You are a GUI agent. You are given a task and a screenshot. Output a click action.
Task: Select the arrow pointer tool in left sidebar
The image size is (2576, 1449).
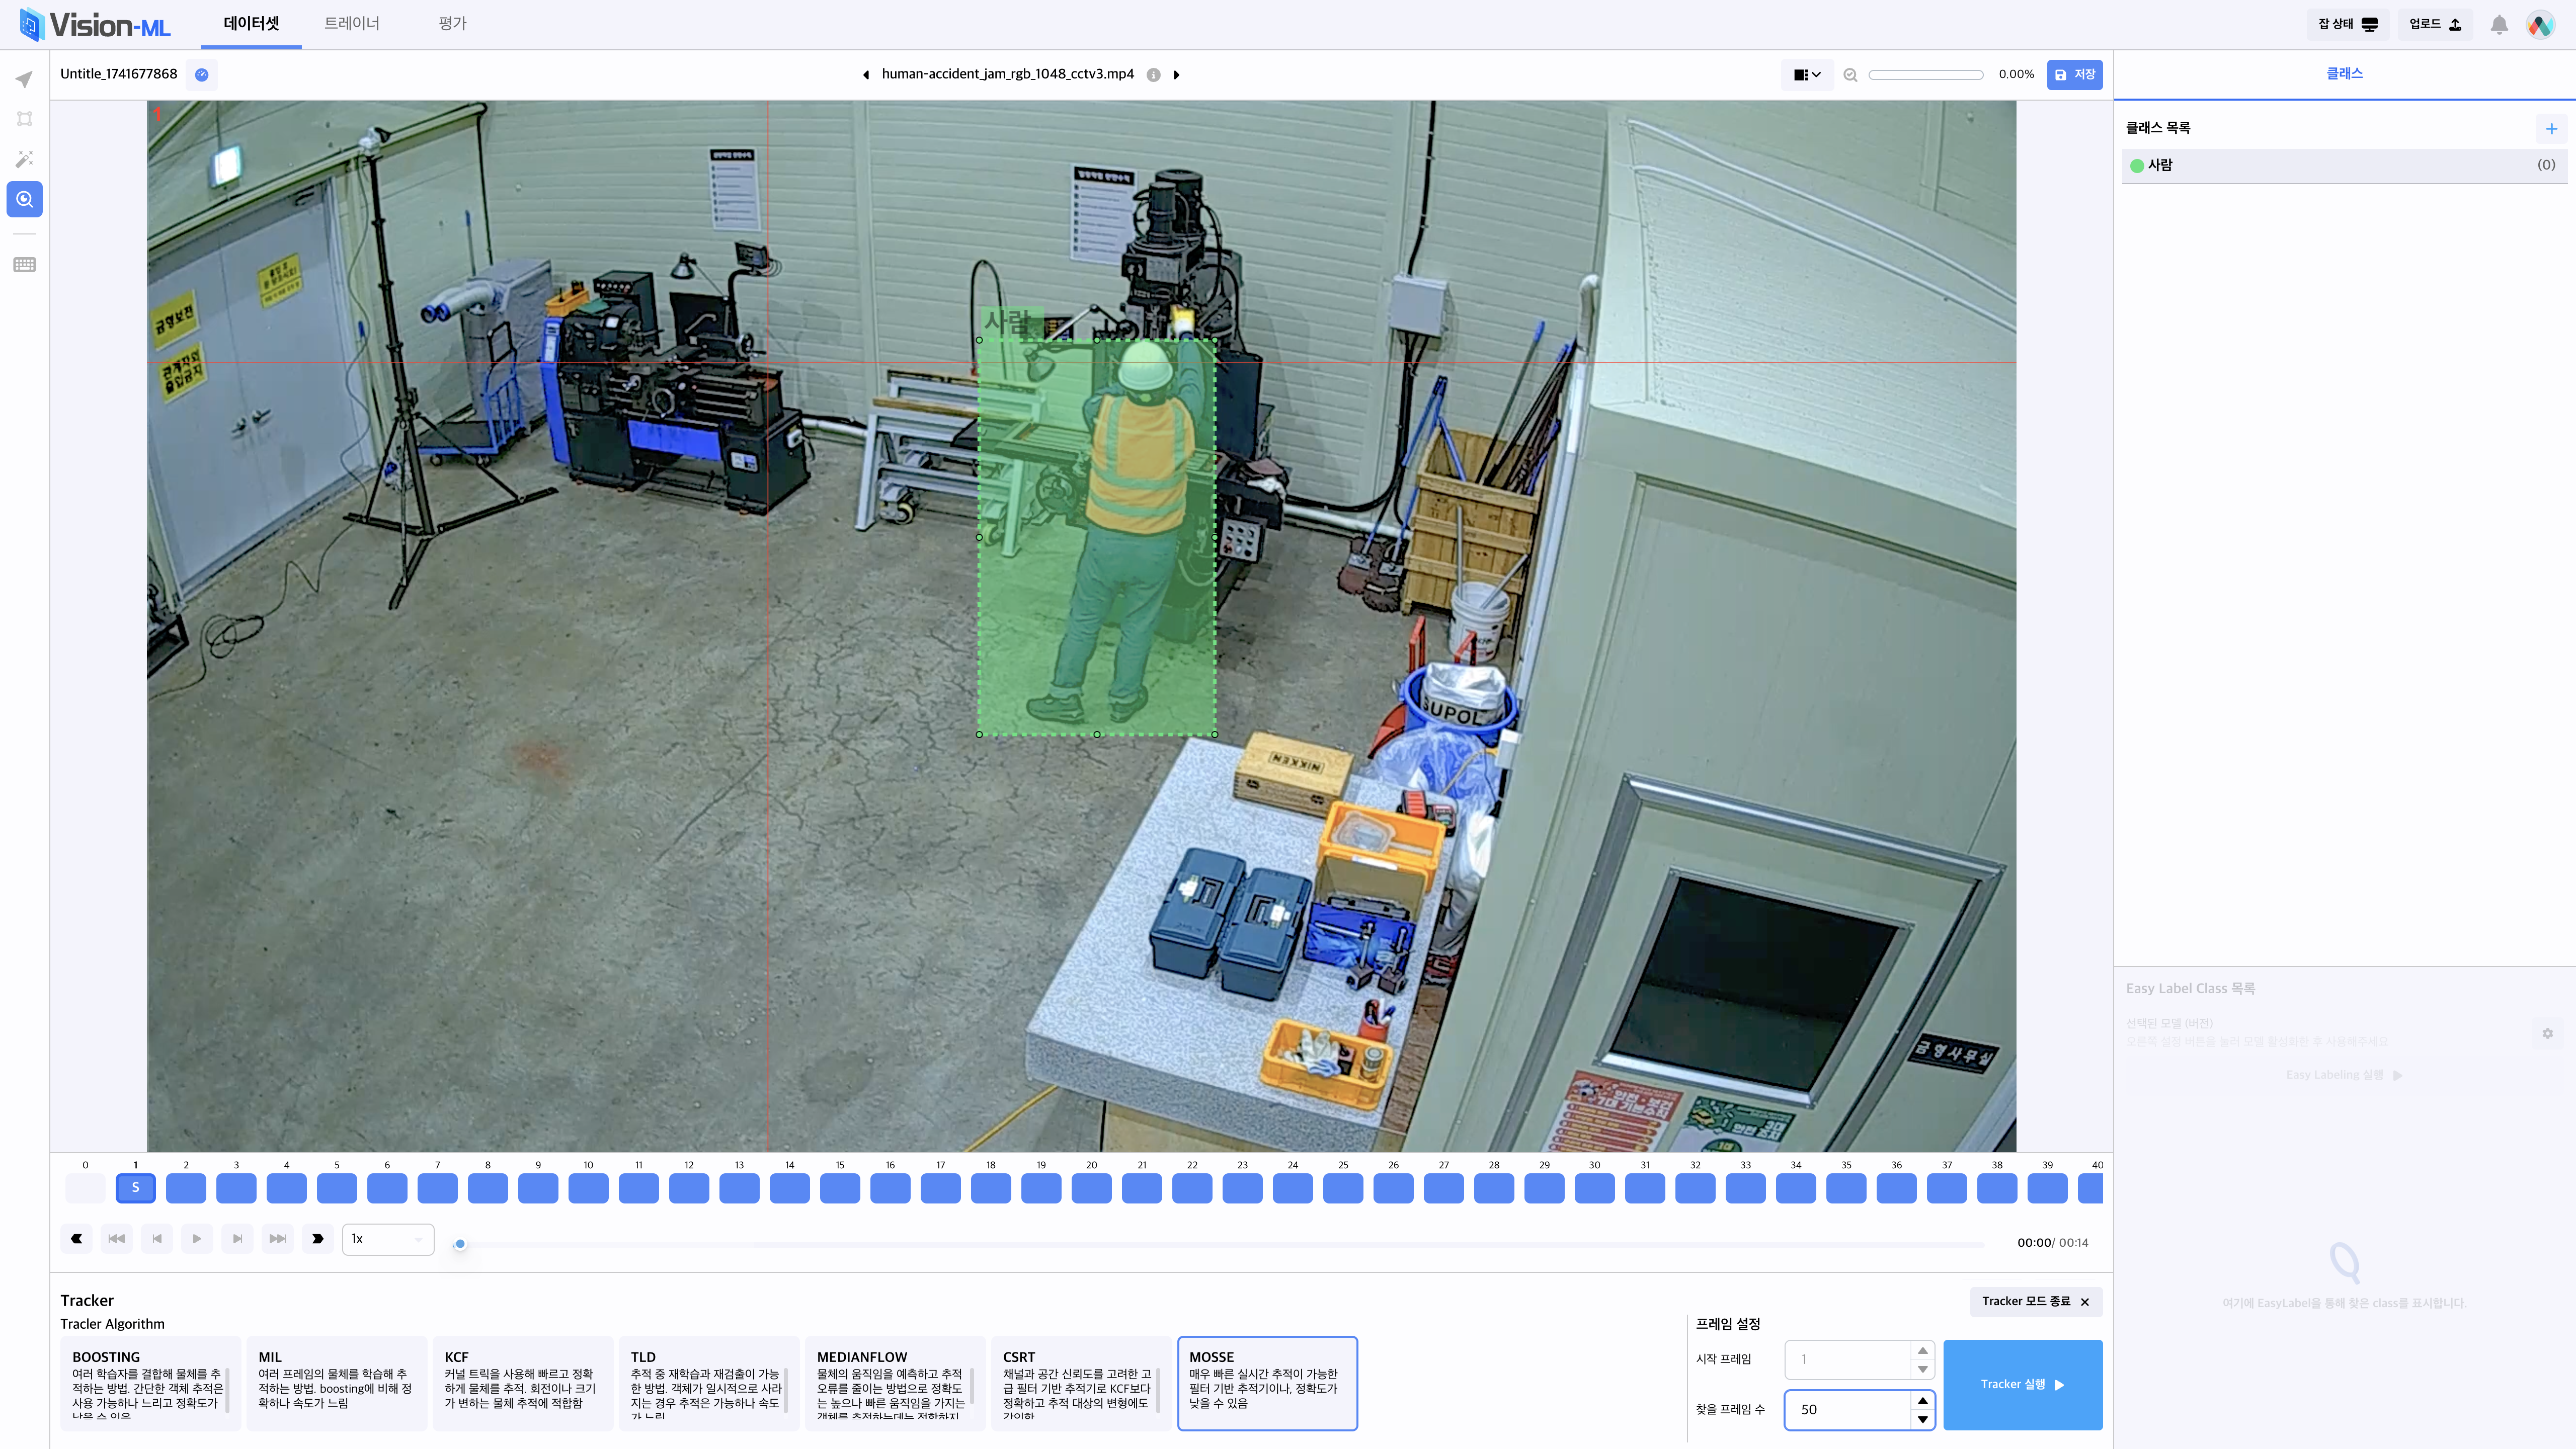[24, 79]
